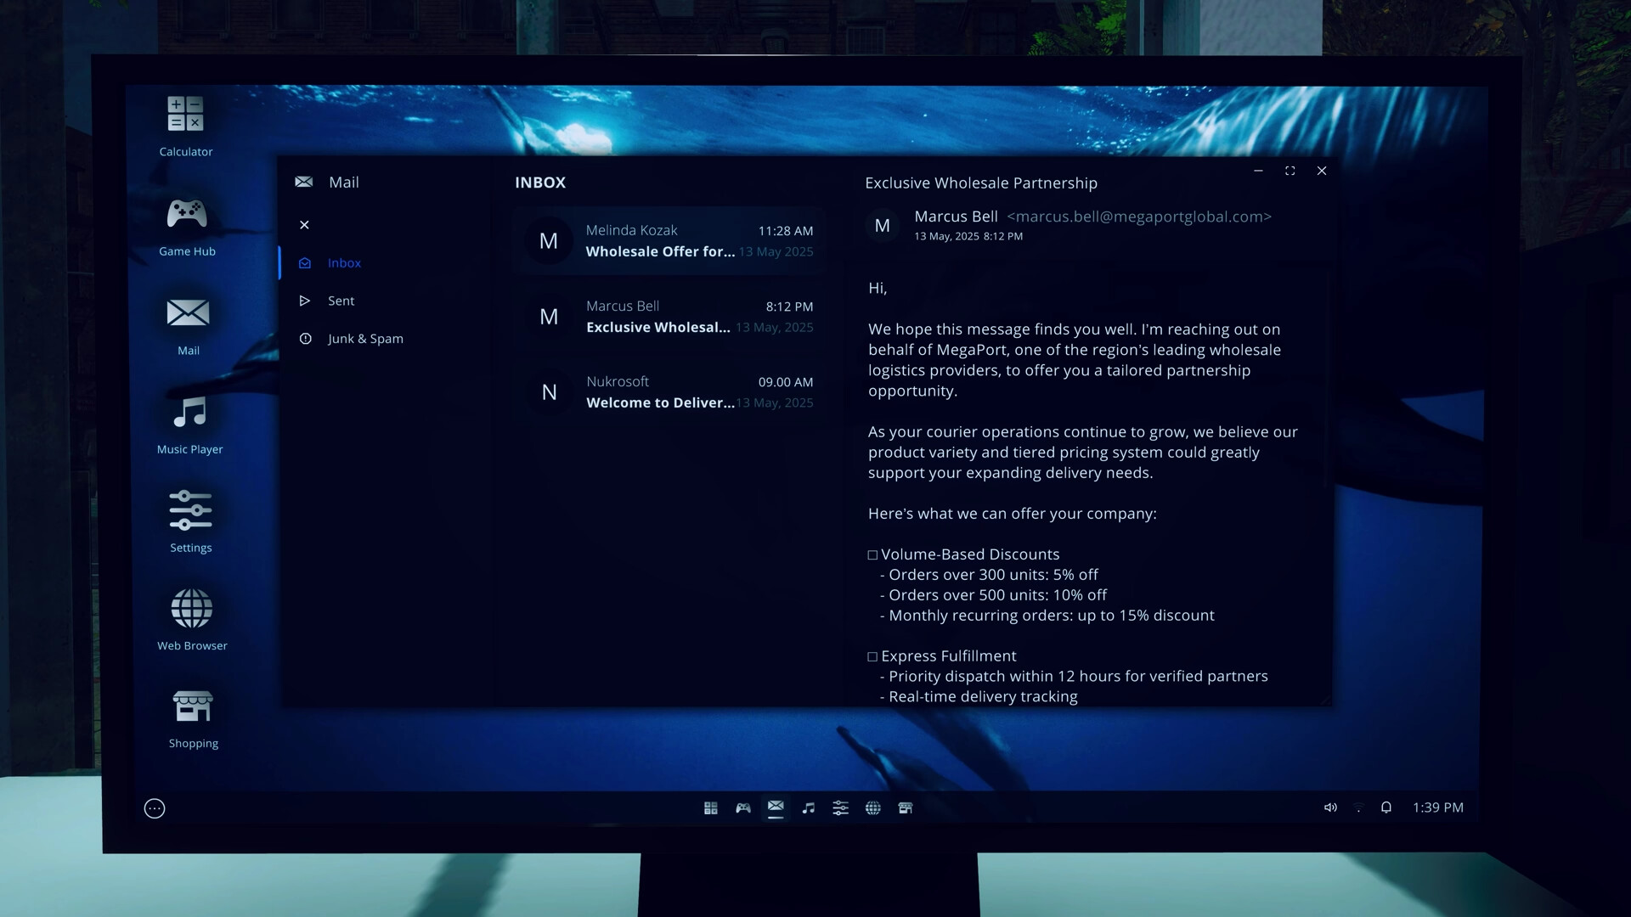The image size is (1631, 917).
Task: Open the Shopping store icon
Action: (x=193, y=706)
